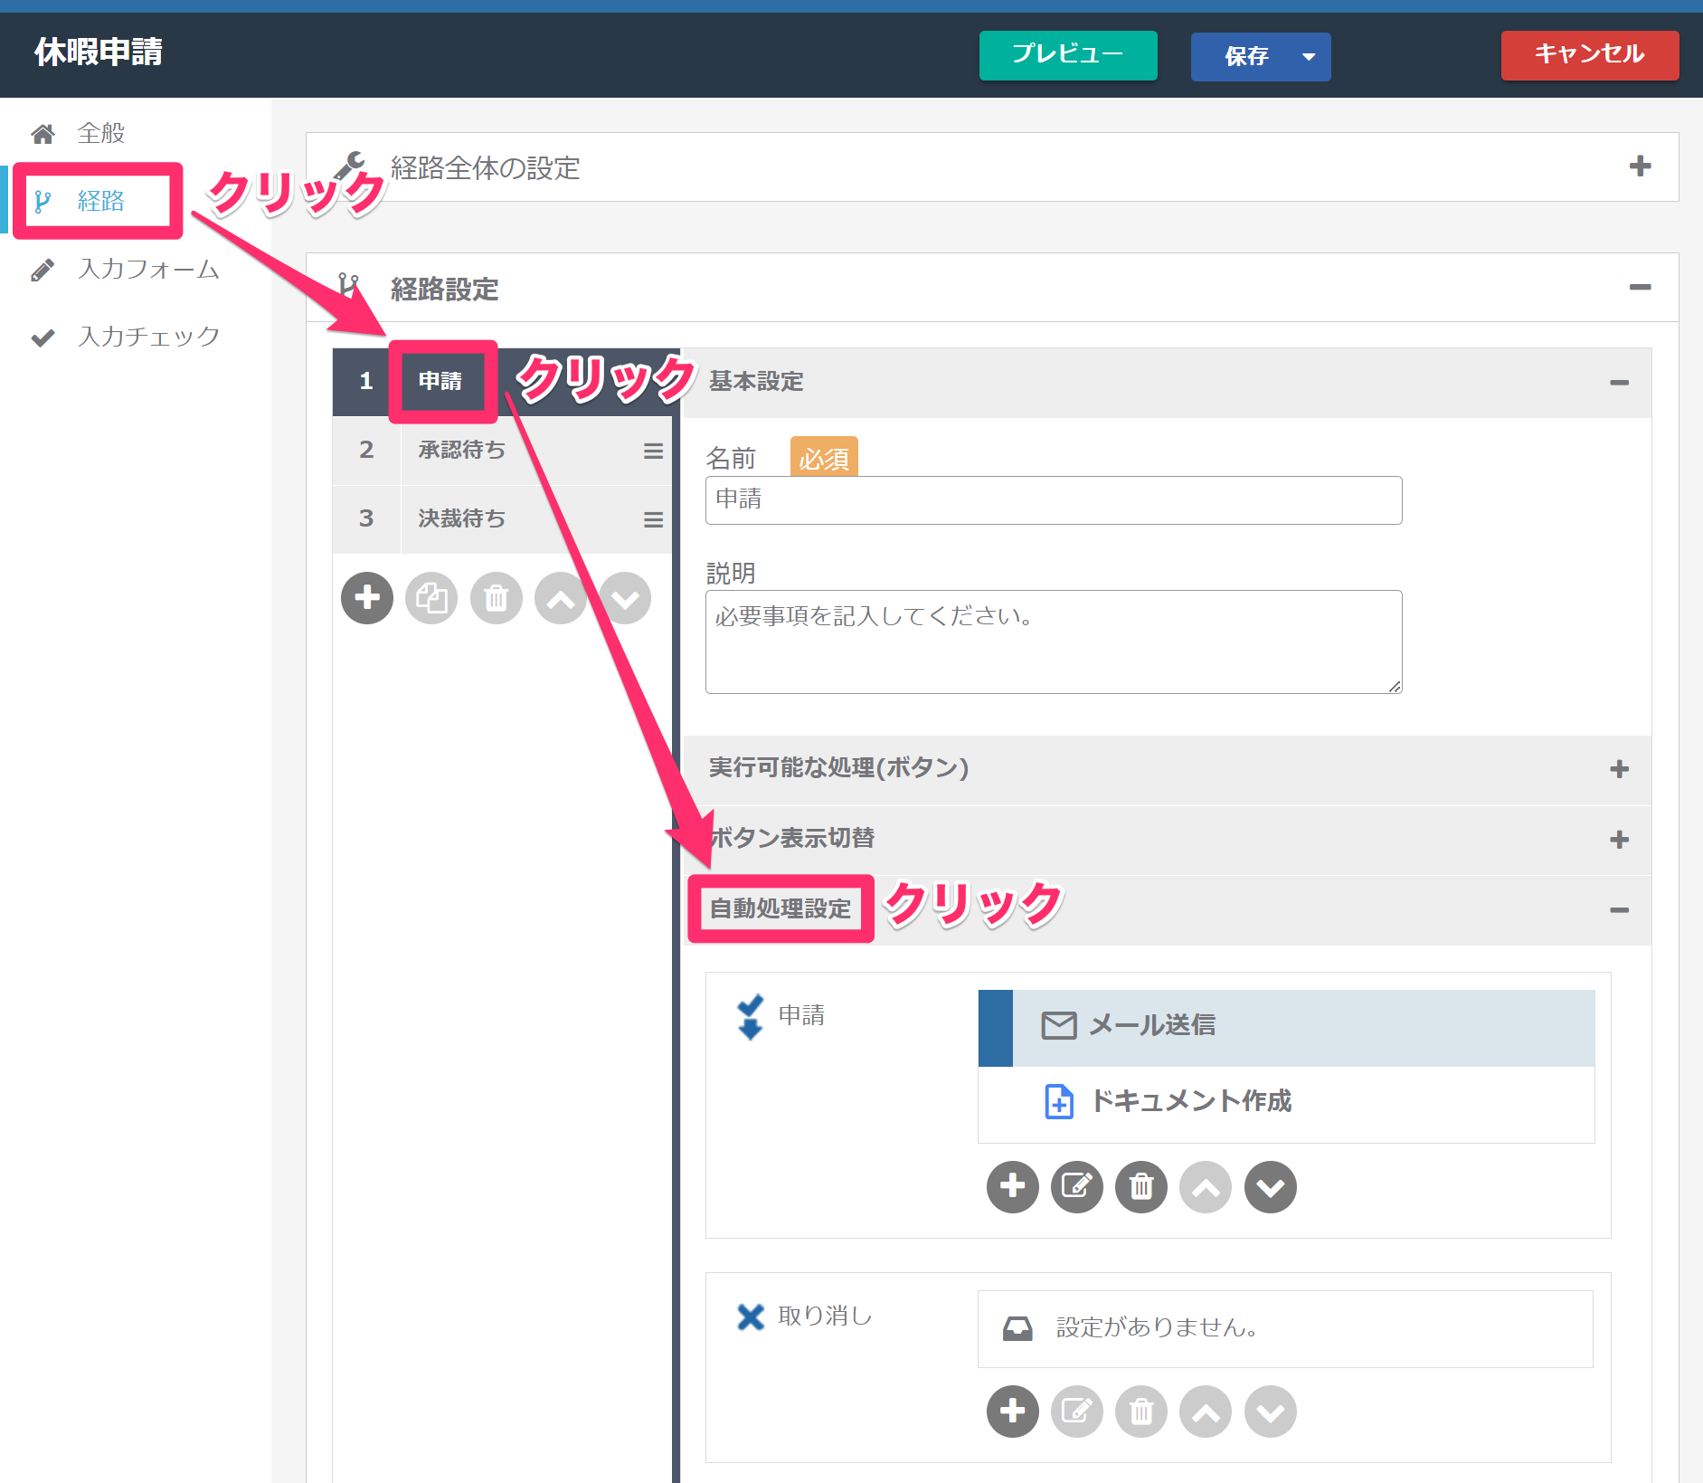Click the delete route step trash icon
Screen dimensions: 1703x1483
[x=497, y=598]
